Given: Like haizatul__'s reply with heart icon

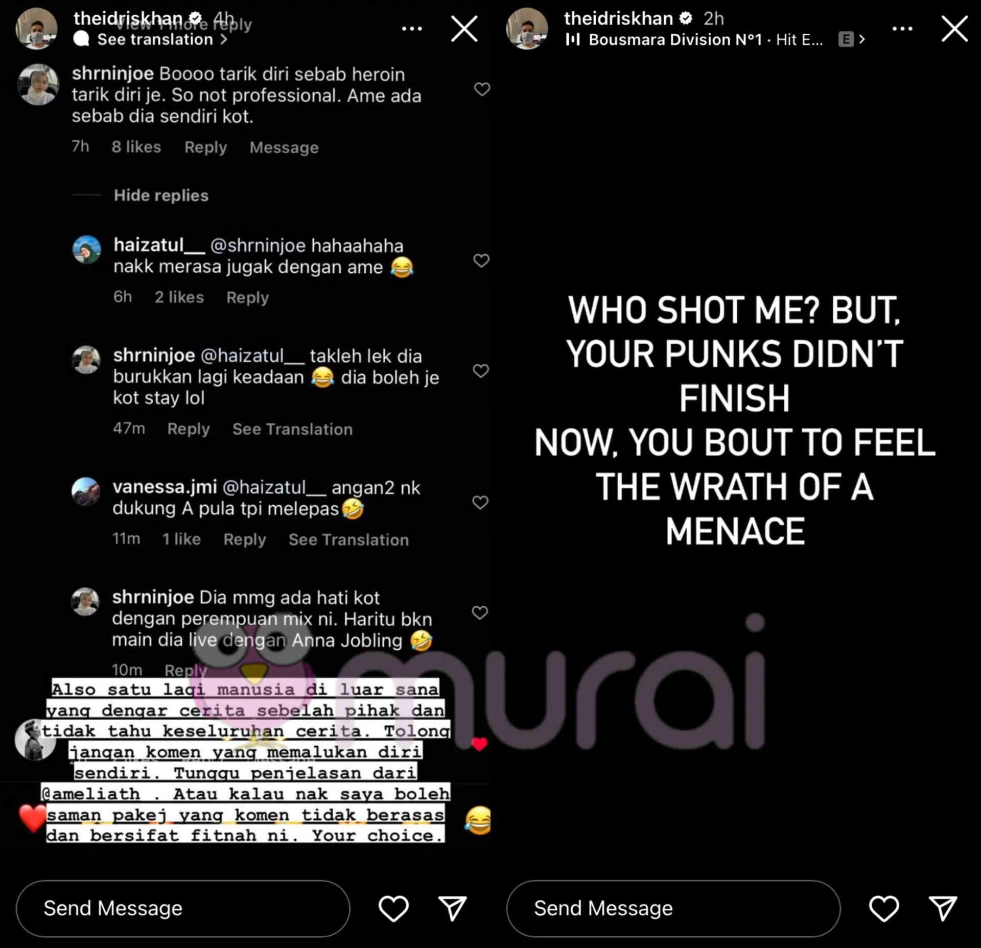Looking at the screenshot, I should click(481, 260).
